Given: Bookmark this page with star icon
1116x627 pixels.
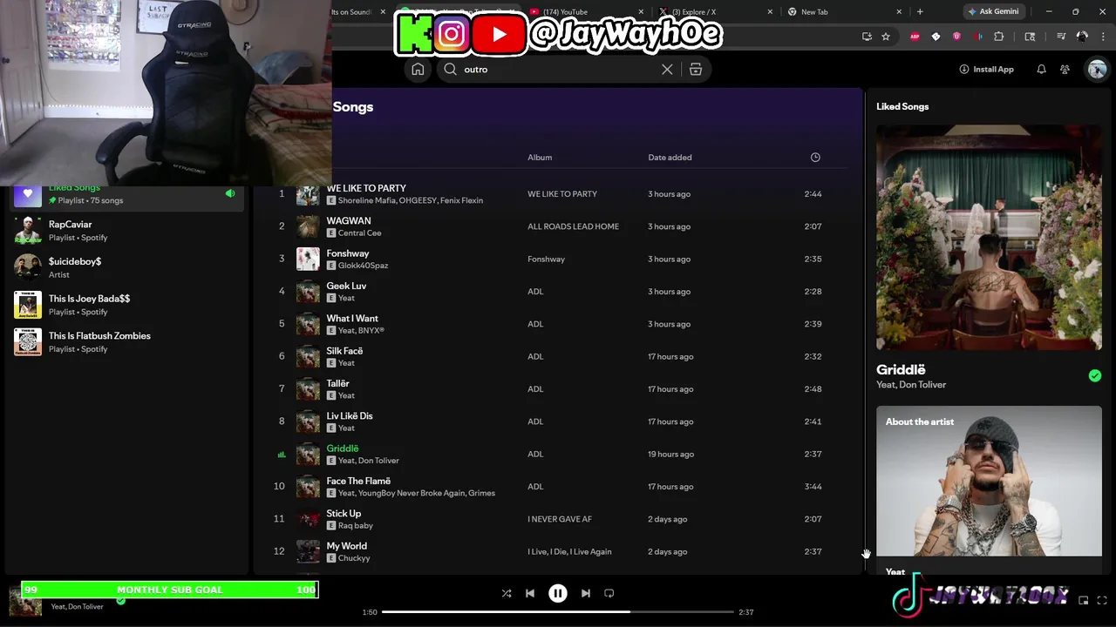Looking at the screenshot, I should 886,37.
